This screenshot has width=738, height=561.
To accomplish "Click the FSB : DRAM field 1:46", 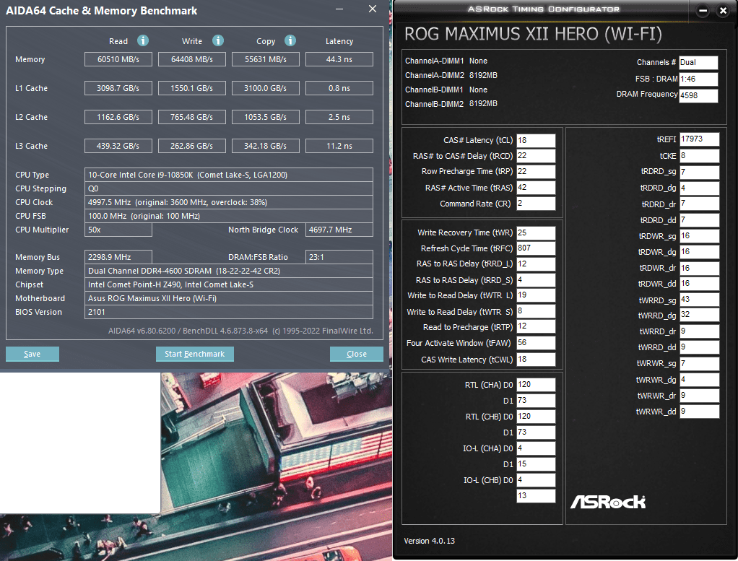I will tap(698, 79).
